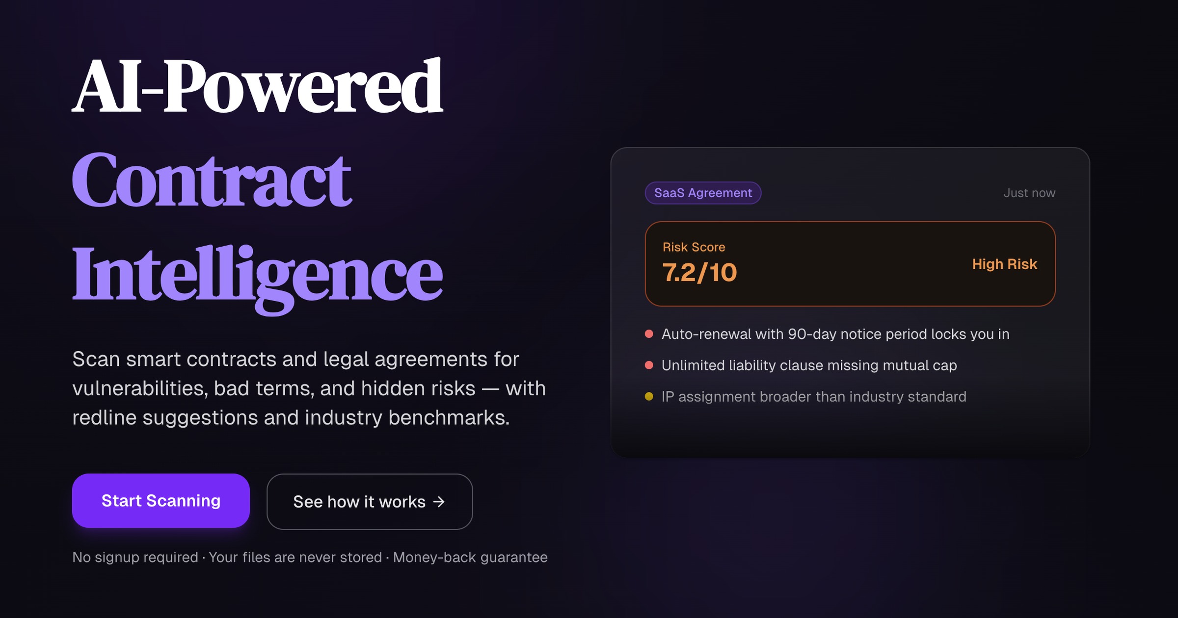Open the See how it works link

[359, 502]
